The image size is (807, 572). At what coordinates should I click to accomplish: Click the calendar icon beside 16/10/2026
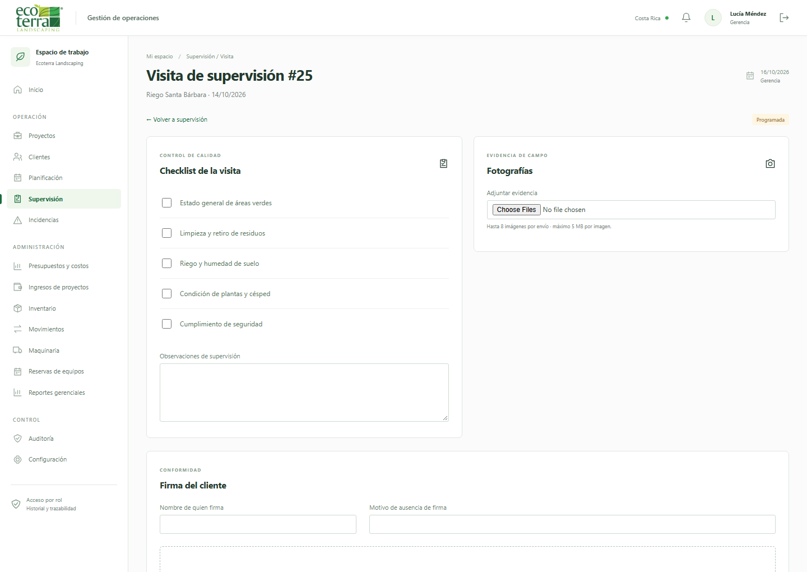point(750,76)
